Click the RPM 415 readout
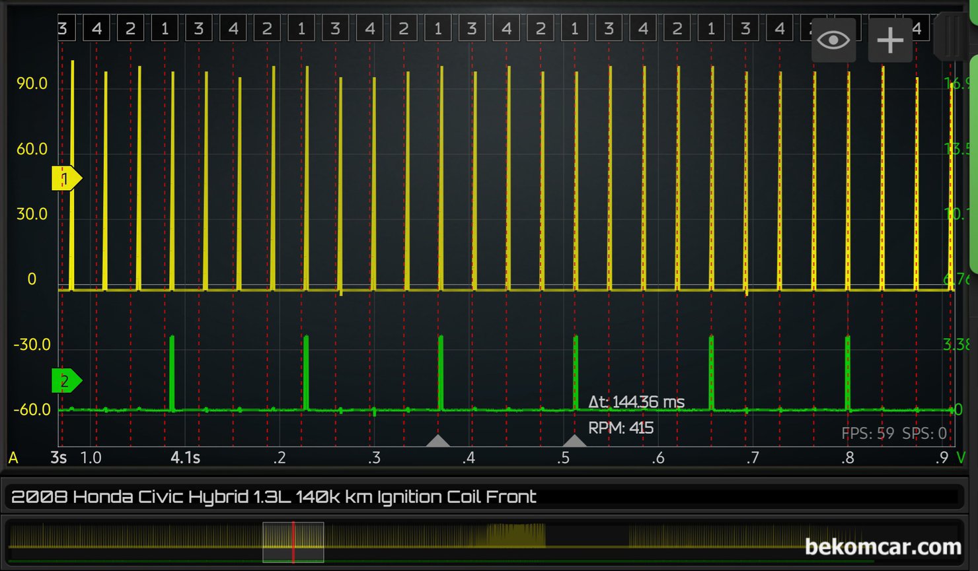The height and width of the screenshot is (571, 978). tap(621, 428)
